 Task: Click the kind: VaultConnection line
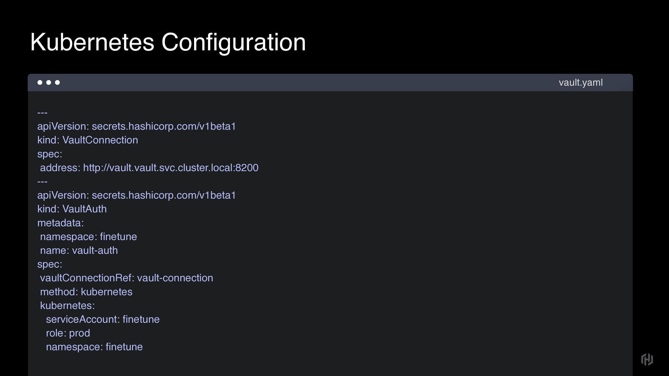87,140
